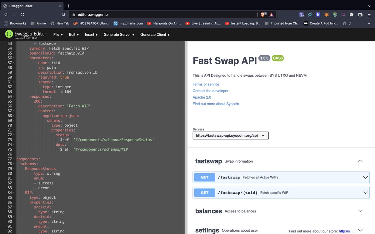The height and width of the screenshot is (234, 375).
Task: Click the '$ref' ResponseStatus line in editor
Action: (107, 140)
